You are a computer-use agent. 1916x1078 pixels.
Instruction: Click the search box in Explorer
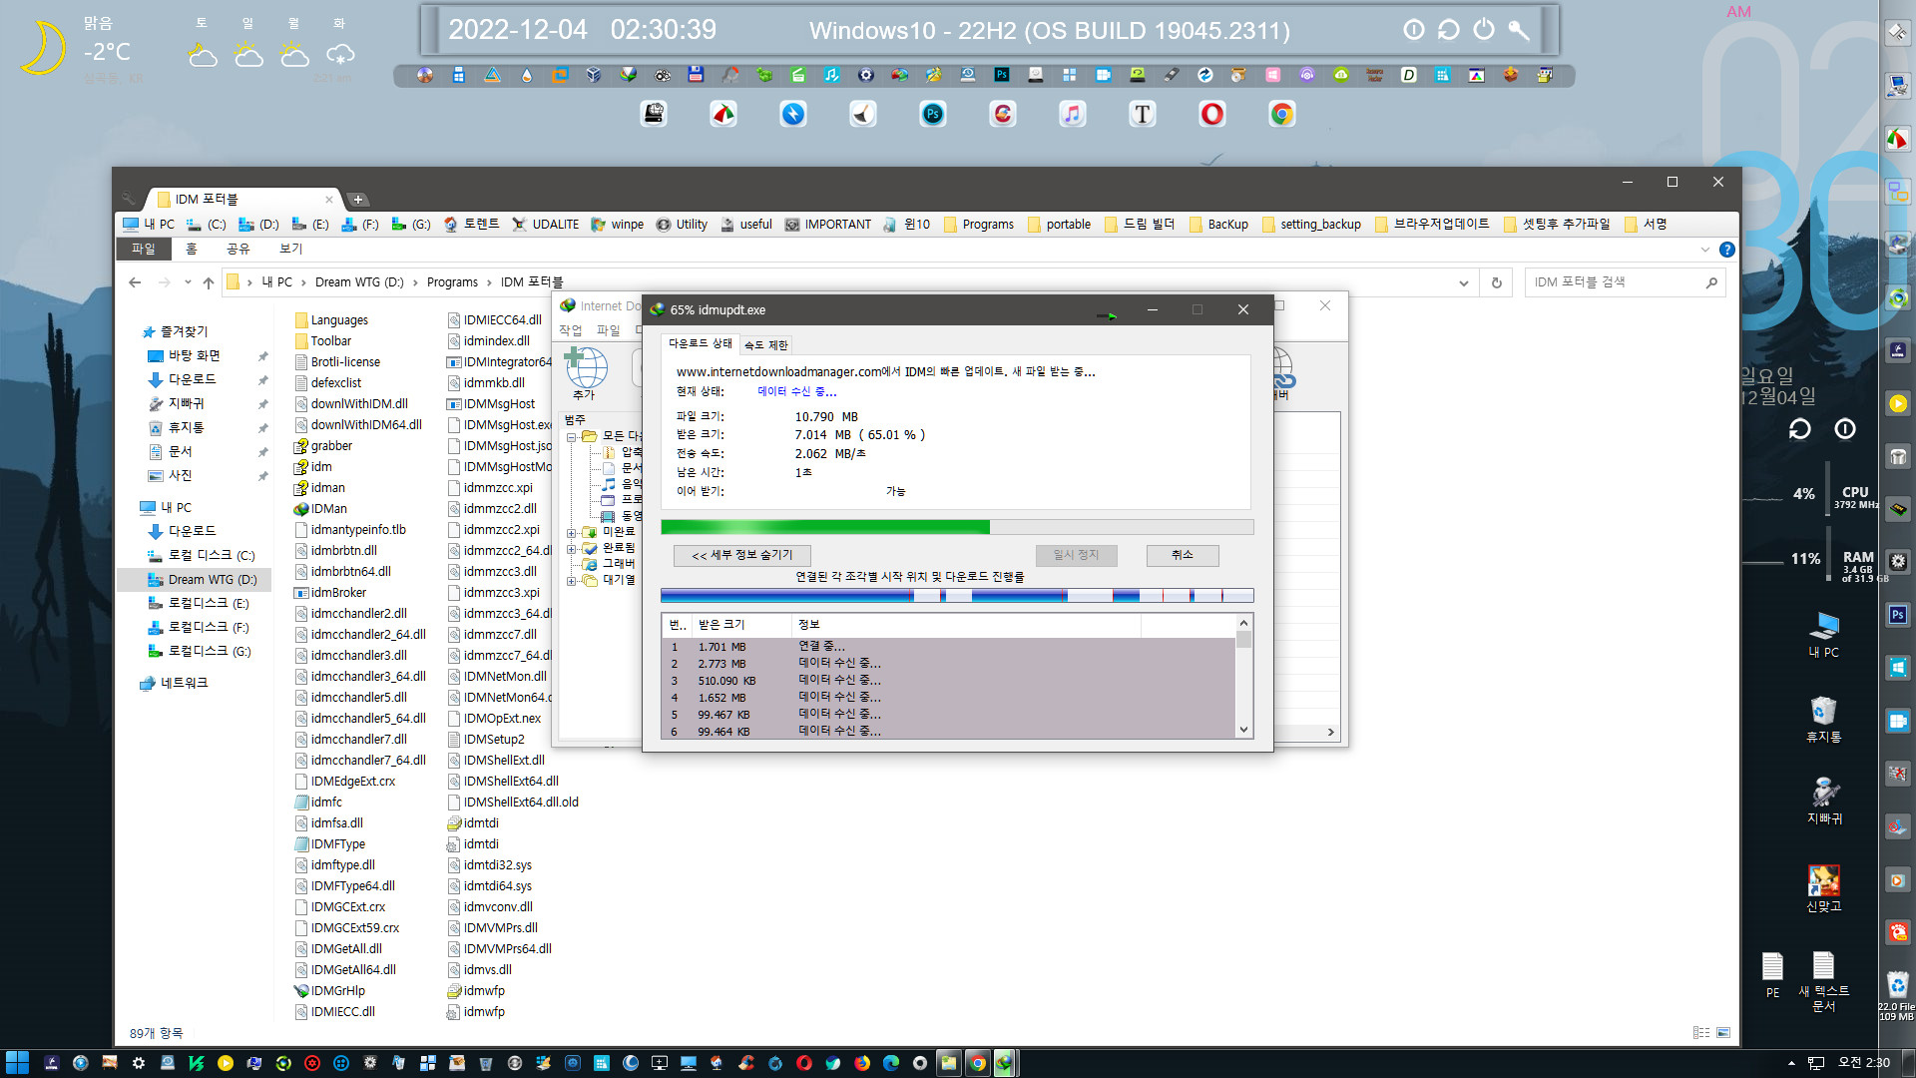pyautogui.click(x=1625, y=282)
